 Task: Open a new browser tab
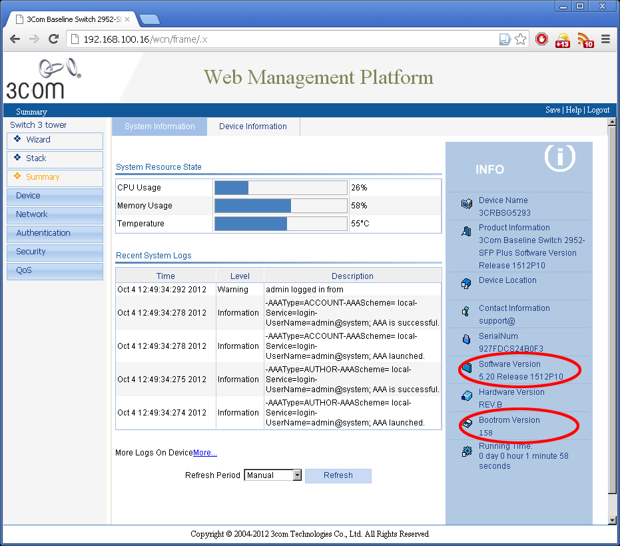tap(150, 19)
